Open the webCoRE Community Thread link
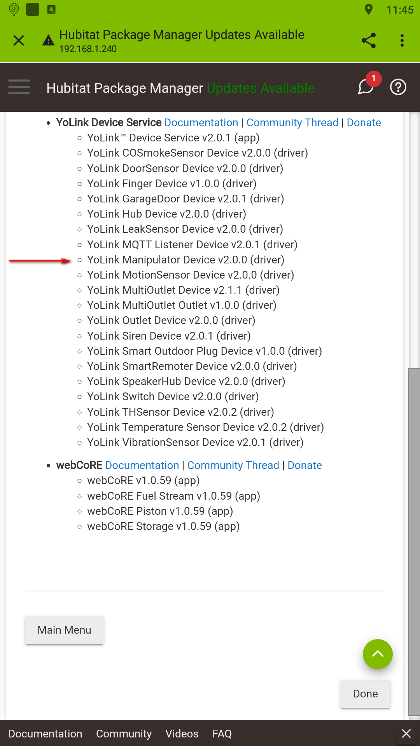420x746 pixels. click(233, 465)
